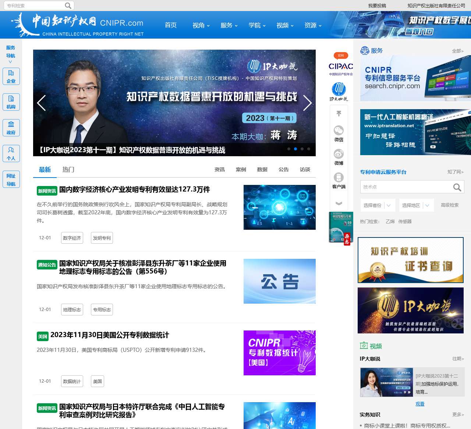Open the 地理标志 tag
This screenshot has height=429, width=471.
[72, 310]
